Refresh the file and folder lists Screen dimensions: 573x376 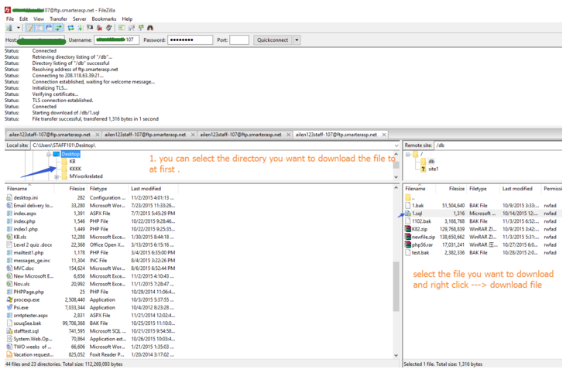click(x=71, y=28)
